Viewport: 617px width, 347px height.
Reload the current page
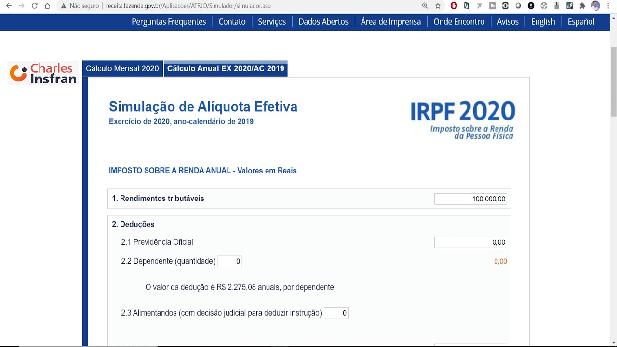click(x=34, y=6)
